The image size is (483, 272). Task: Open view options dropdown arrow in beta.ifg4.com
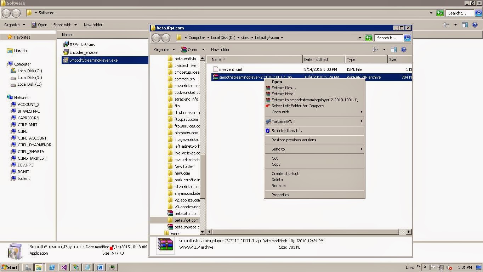pyautogui.click(x=384, y=50)
